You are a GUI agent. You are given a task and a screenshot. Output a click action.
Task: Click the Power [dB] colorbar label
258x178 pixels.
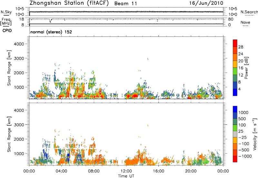pos(246,68)
